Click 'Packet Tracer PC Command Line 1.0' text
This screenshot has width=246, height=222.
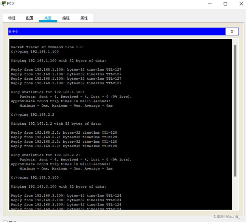pyautogui.click(x=47, y=47)
